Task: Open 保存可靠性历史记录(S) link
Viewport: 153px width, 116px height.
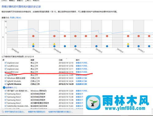Action: point(15,112)
